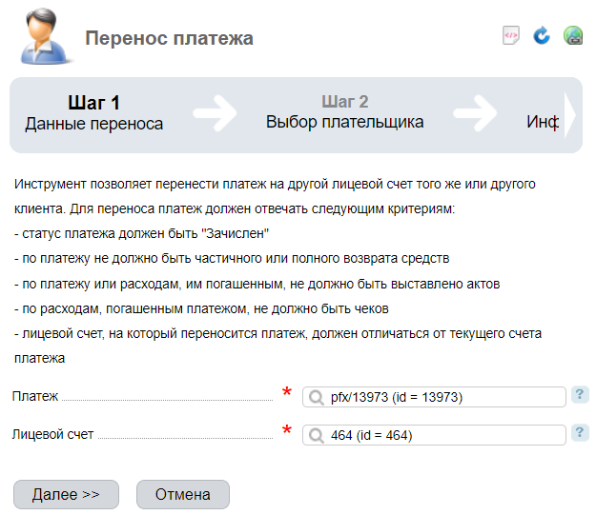This screenshot has height=515, width=596.
Task: Click text не должно быть чеков
Action: 320,309
